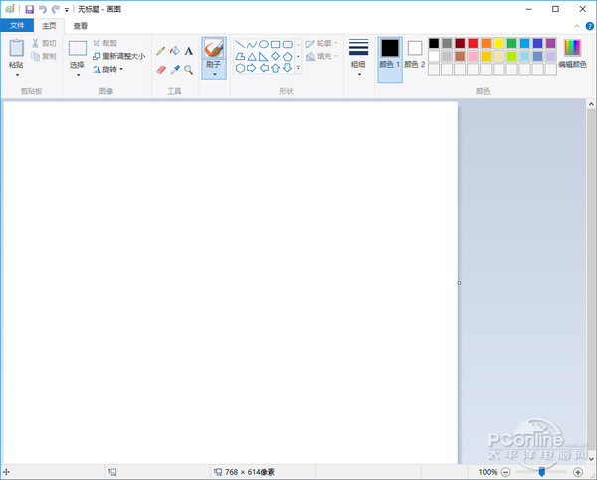Pick the green color swatch
Screen dimensions: 597x480
point(511,43)
